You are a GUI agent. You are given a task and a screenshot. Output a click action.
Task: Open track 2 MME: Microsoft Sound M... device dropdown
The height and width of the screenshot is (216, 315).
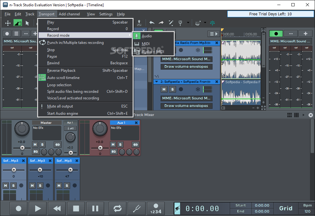tap(186, 98)
